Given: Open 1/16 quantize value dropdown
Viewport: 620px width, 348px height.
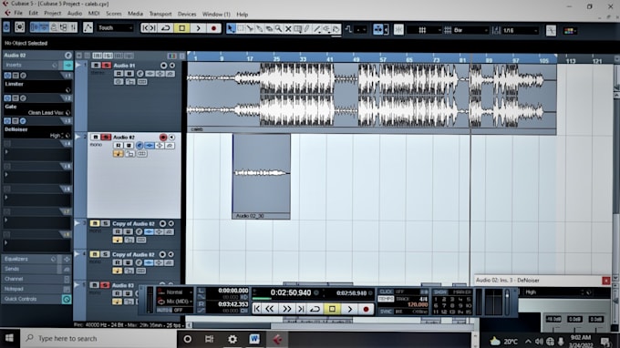Looking at the screenshot, I should click(520, 30).
